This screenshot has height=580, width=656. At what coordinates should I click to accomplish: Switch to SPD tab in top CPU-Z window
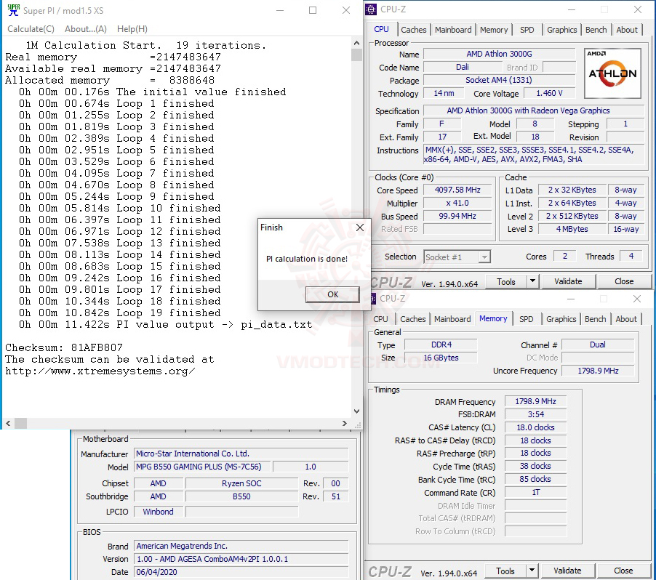coord(527,30)
